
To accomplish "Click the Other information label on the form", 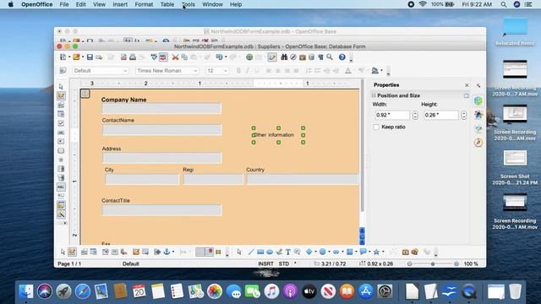I will pyautogui.click(x=278, y=135).
